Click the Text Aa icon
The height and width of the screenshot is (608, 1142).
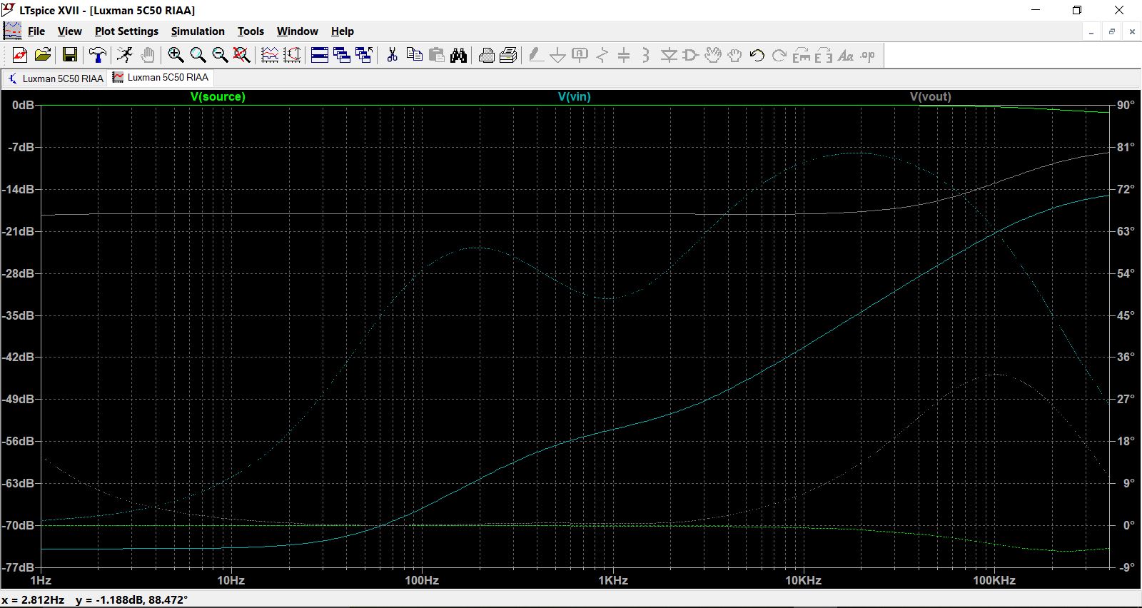click(x=846, y=55)
